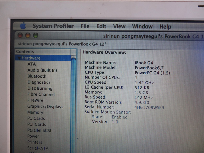Select the Hardware category row

pyautogui.click(x=43, y=58)
